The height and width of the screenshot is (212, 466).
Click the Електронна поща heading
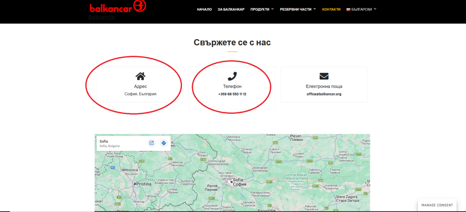[x=324, y=86]
